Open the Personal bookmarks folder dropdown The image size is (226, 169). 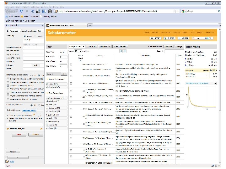[17, 21]
